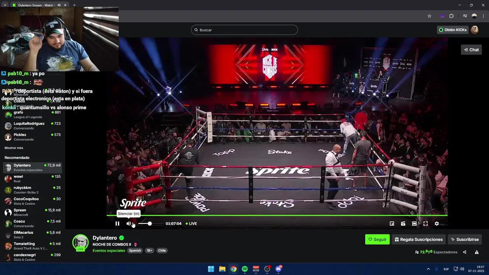The width and height of the screenshot is (489, 275).
Task: Open rubyckkm Counter-Strike 2 channel
Action: pyautogui.click(x=32, y=190)
